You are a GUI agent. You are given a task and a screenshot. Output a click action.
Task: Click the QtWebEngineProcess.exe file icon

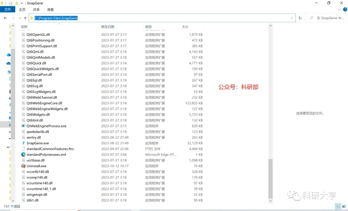coord(23,126)
